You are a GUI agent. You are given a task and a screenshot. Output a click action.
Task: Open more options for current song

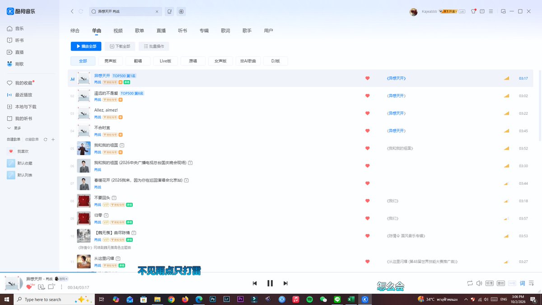point(61,287)
